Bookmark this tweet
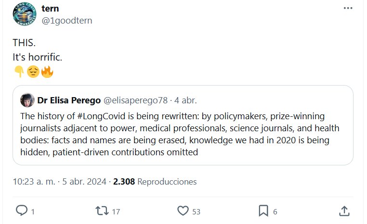The image size is (367, 224). click(263, 211)
